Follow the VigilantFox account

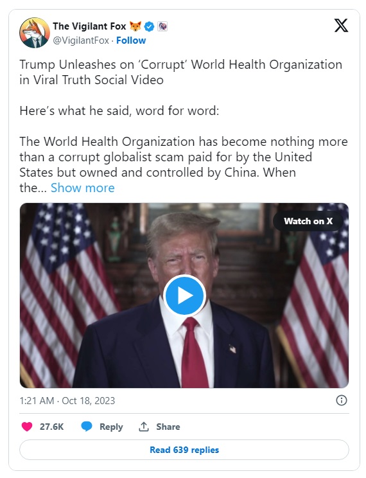pos(131,40)
